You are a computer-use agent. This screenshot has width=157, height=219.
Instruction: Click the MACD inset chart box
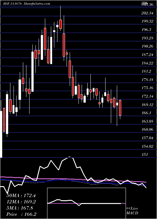click(x=86, y=203)
